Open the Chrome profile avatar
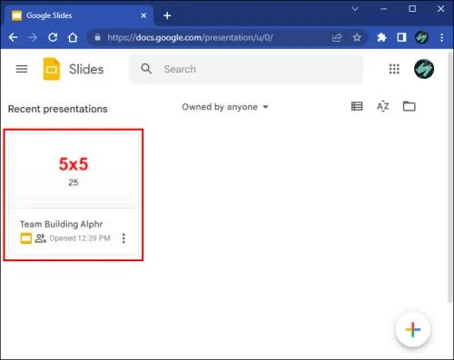This screenshot has width=454, height=360. 421,37
